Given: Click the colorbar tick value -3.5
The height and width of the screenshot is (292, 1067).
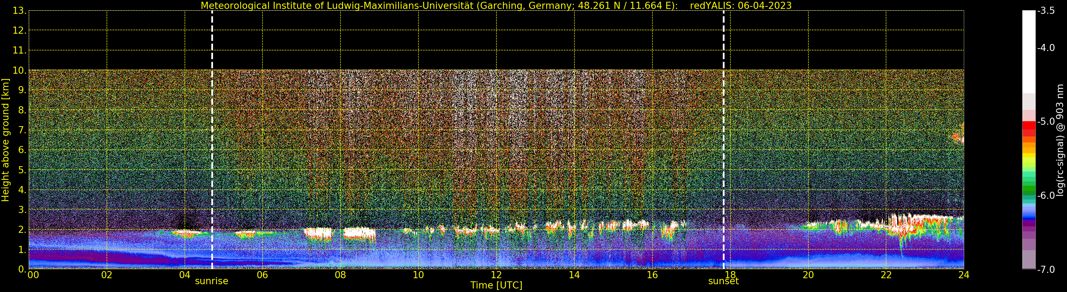Looking at the screenshot, I should 1046,11.
